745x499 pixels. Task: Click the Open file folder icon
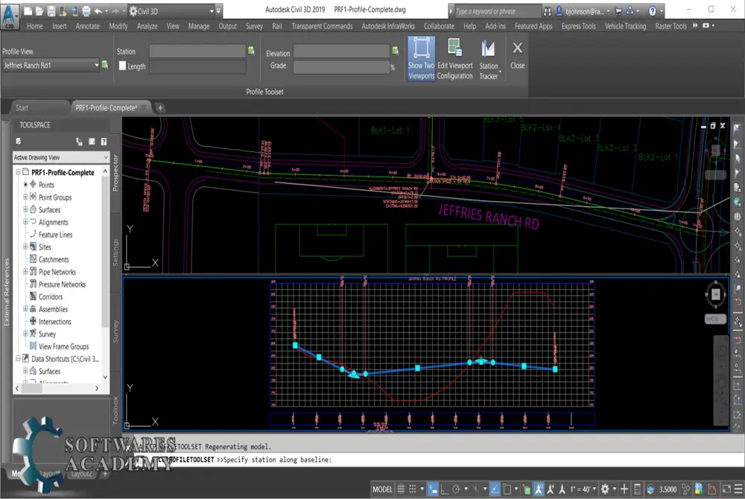[39, 11]
